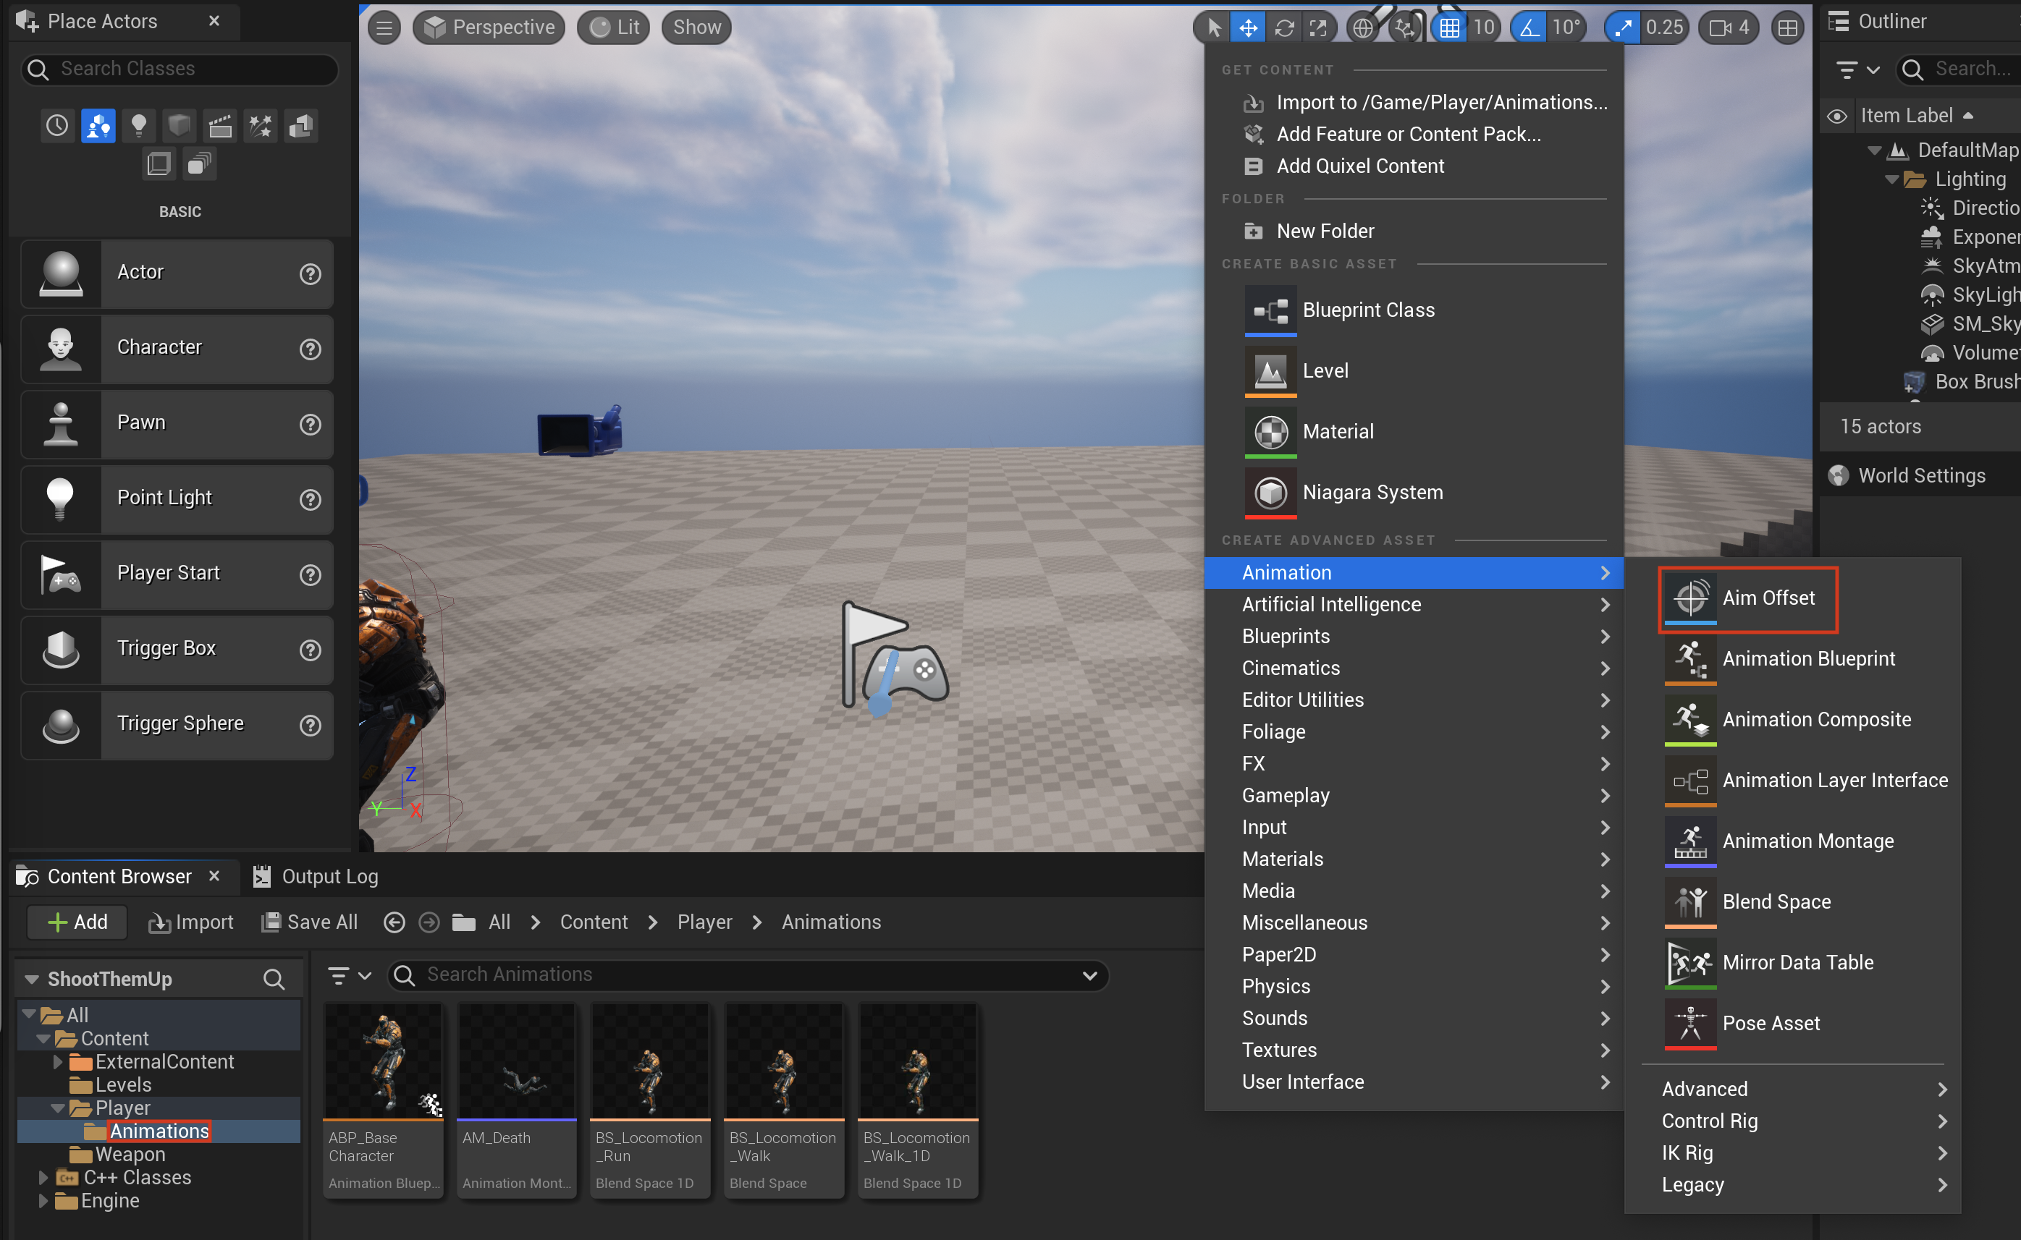This screenshot has width=2021, height=1240.
Task: Toggle world/local coordinate system globe icon
Action: click(x=1362, y=27)
